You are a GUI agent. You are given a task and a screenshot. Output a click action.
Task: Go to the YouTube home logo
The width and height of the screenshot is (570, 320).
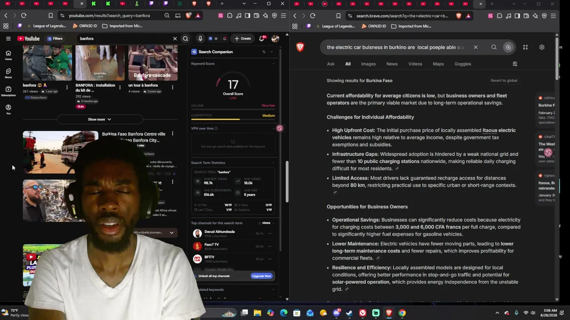tap(28, 39)
